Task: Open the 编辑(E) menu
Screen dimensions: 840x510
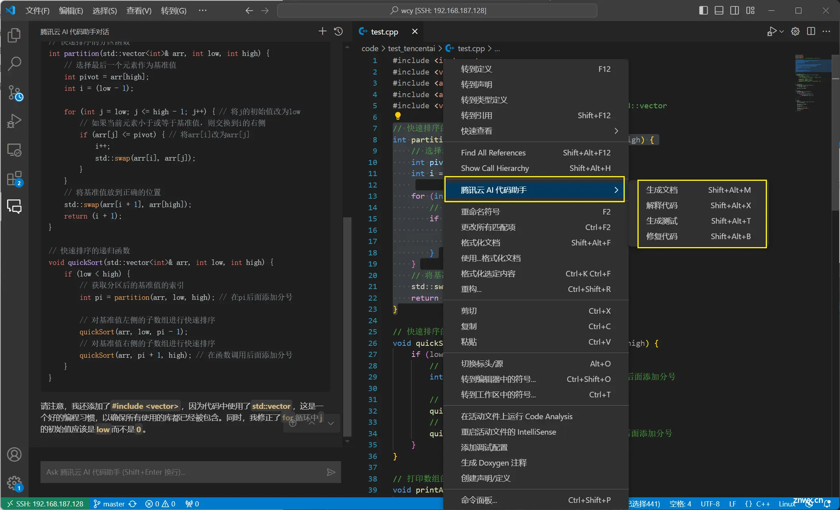Action: pyautogui.click(x=71, y=11)
